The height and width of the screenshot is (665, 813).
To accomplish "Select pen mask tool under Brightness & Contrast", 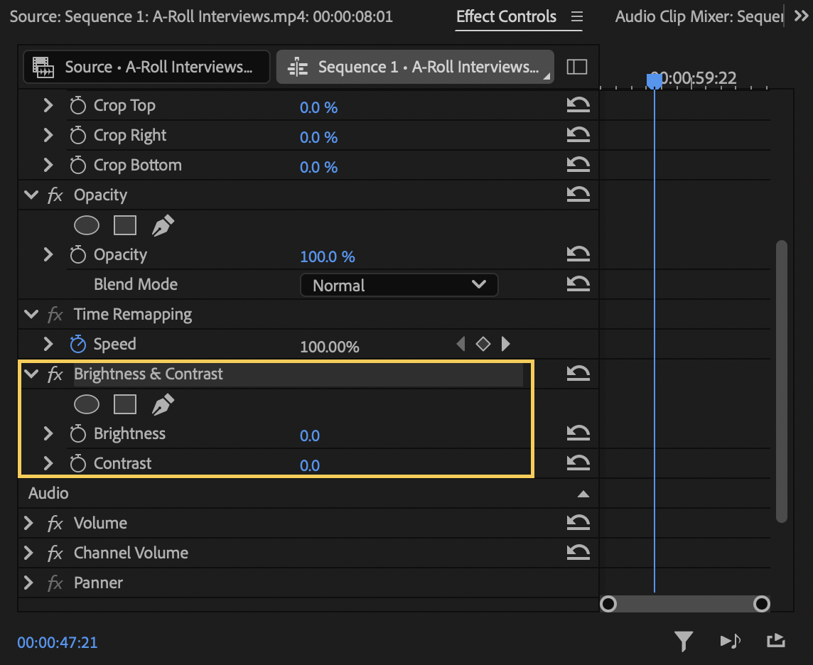I will pyautogui.click(x=163, y=405).
